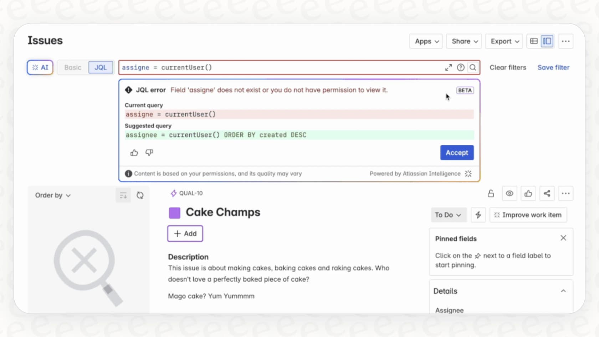Viewport: 599px width, 337px height.
Task: Click the Save filter link
Action: [x=553, y=67]
